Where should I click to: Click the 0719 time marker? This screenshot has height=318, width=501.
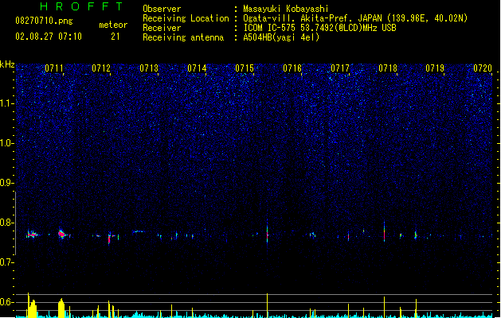(435, 68)
